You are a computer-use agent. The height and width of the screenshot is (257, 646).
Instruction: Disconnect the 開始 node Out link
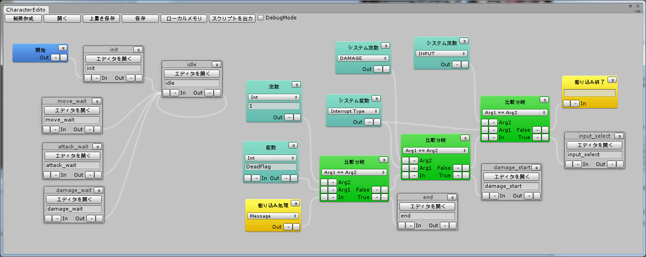(55, 58)
